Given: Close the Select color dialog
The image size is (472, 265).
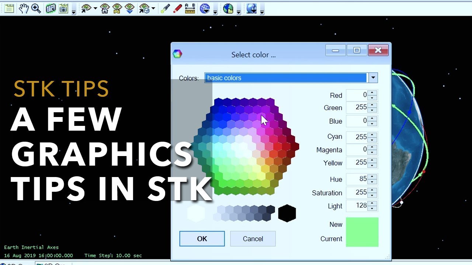Looking at the screenshot, I should coord(378,50).
